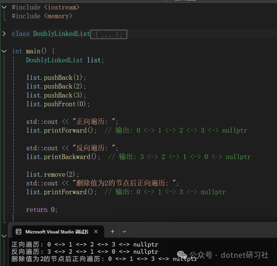Click the class DoublyLinkedList name

coord(62,34)
